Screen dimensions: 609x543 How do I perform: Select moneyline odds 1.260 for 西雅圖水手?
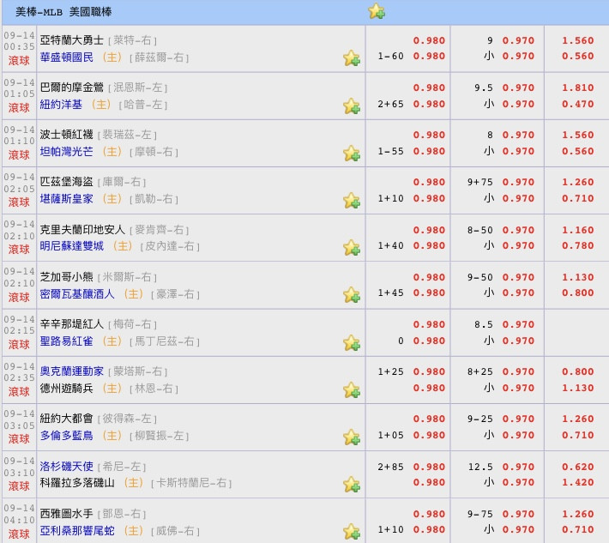(x=577, y=514)
